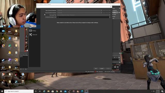Open Cheat Engine desktop shortcut
Screen dimensions: 165x93
[x=16, y=68]
